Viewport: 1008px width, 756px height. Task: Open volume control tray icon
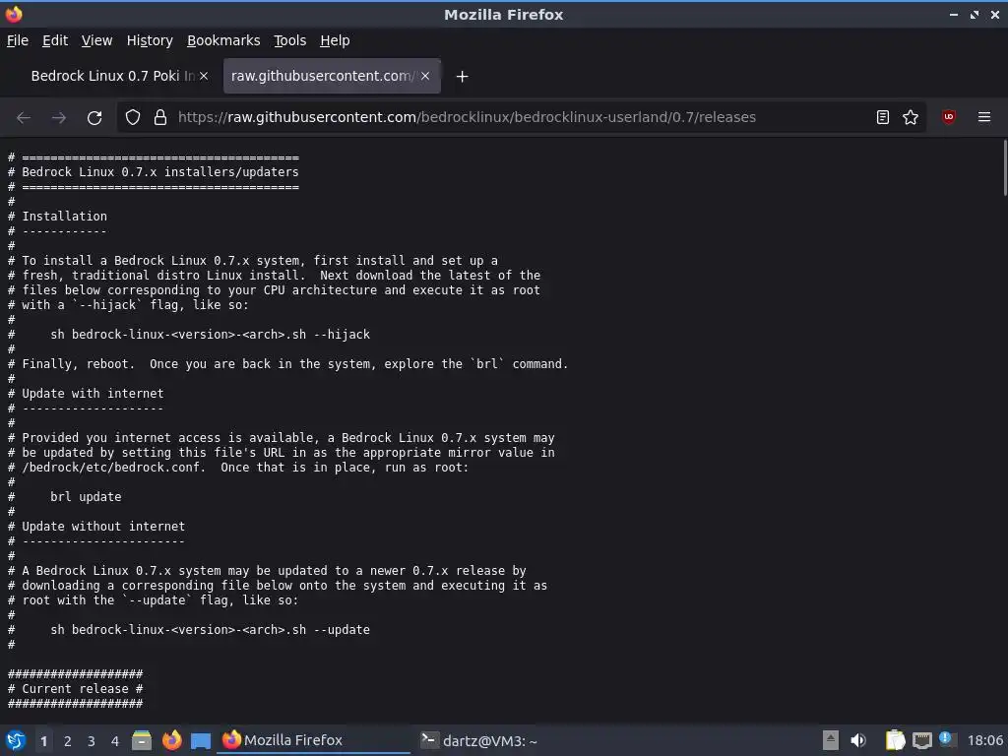858,740
